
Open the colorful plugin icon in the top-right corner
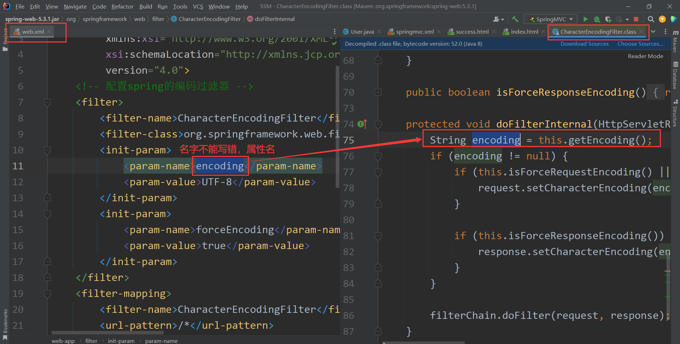[x=674, y=19]
